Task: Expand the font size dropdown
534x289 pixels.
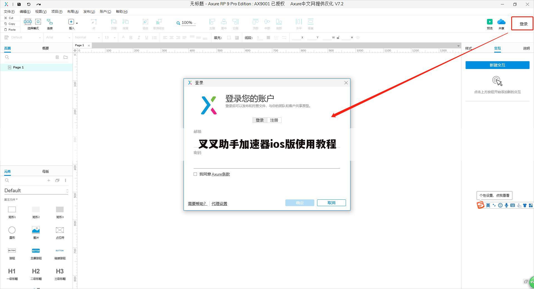Action: tap(114, 37)
